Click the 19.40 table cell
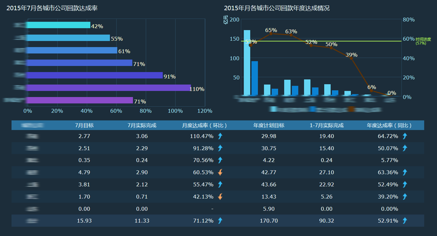 click(x=326, y=136)
